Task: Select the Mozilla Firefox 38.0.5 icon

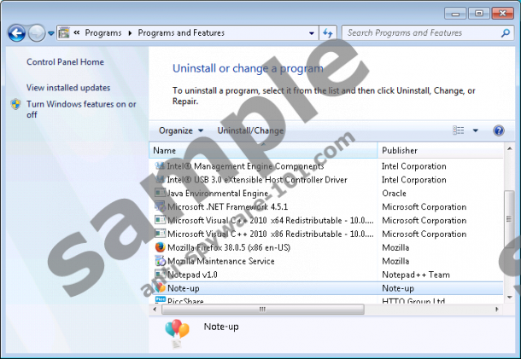Action: point(160,247)
